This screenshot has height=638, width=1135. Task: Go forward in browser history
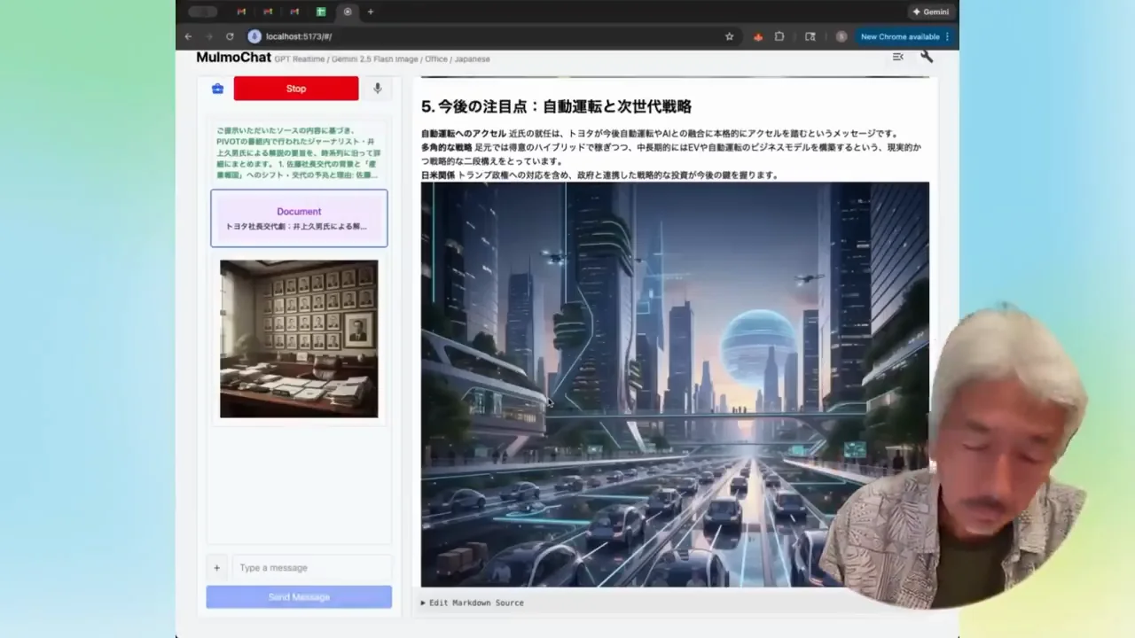(x=209, y=36)
